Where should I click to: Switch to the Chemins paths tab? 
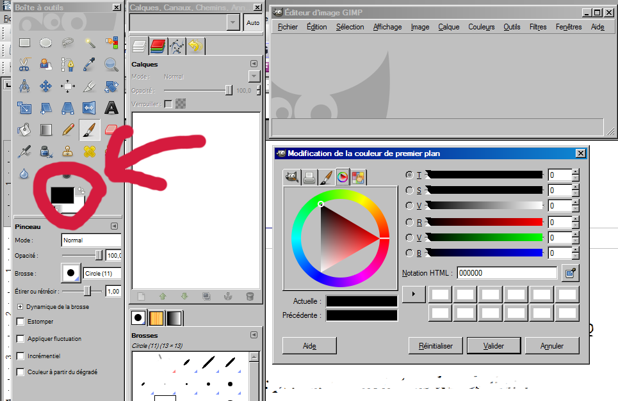(x=177, y=47)
